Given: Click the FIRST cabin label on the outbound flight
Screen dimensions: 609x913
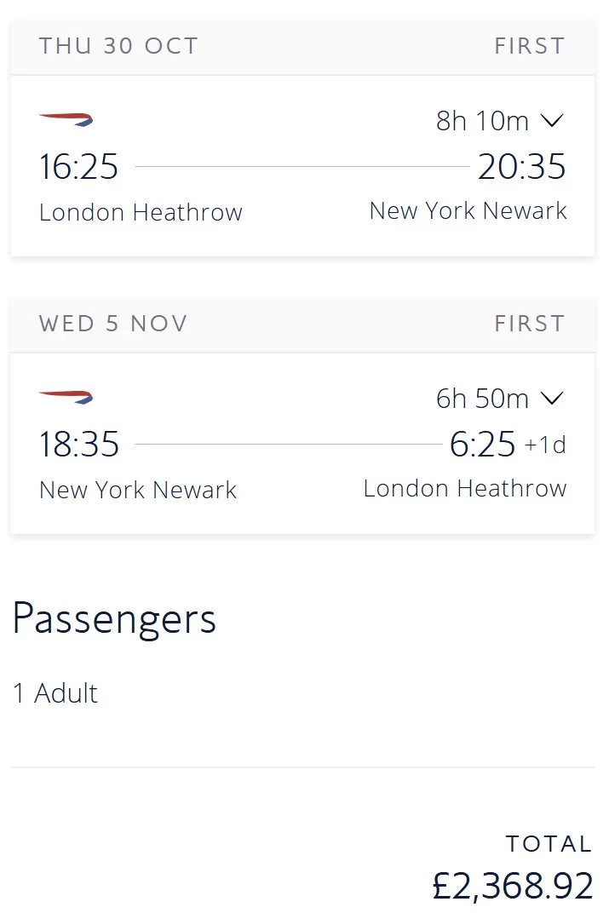Looking at the screenshot, I should tap(530, 46).
